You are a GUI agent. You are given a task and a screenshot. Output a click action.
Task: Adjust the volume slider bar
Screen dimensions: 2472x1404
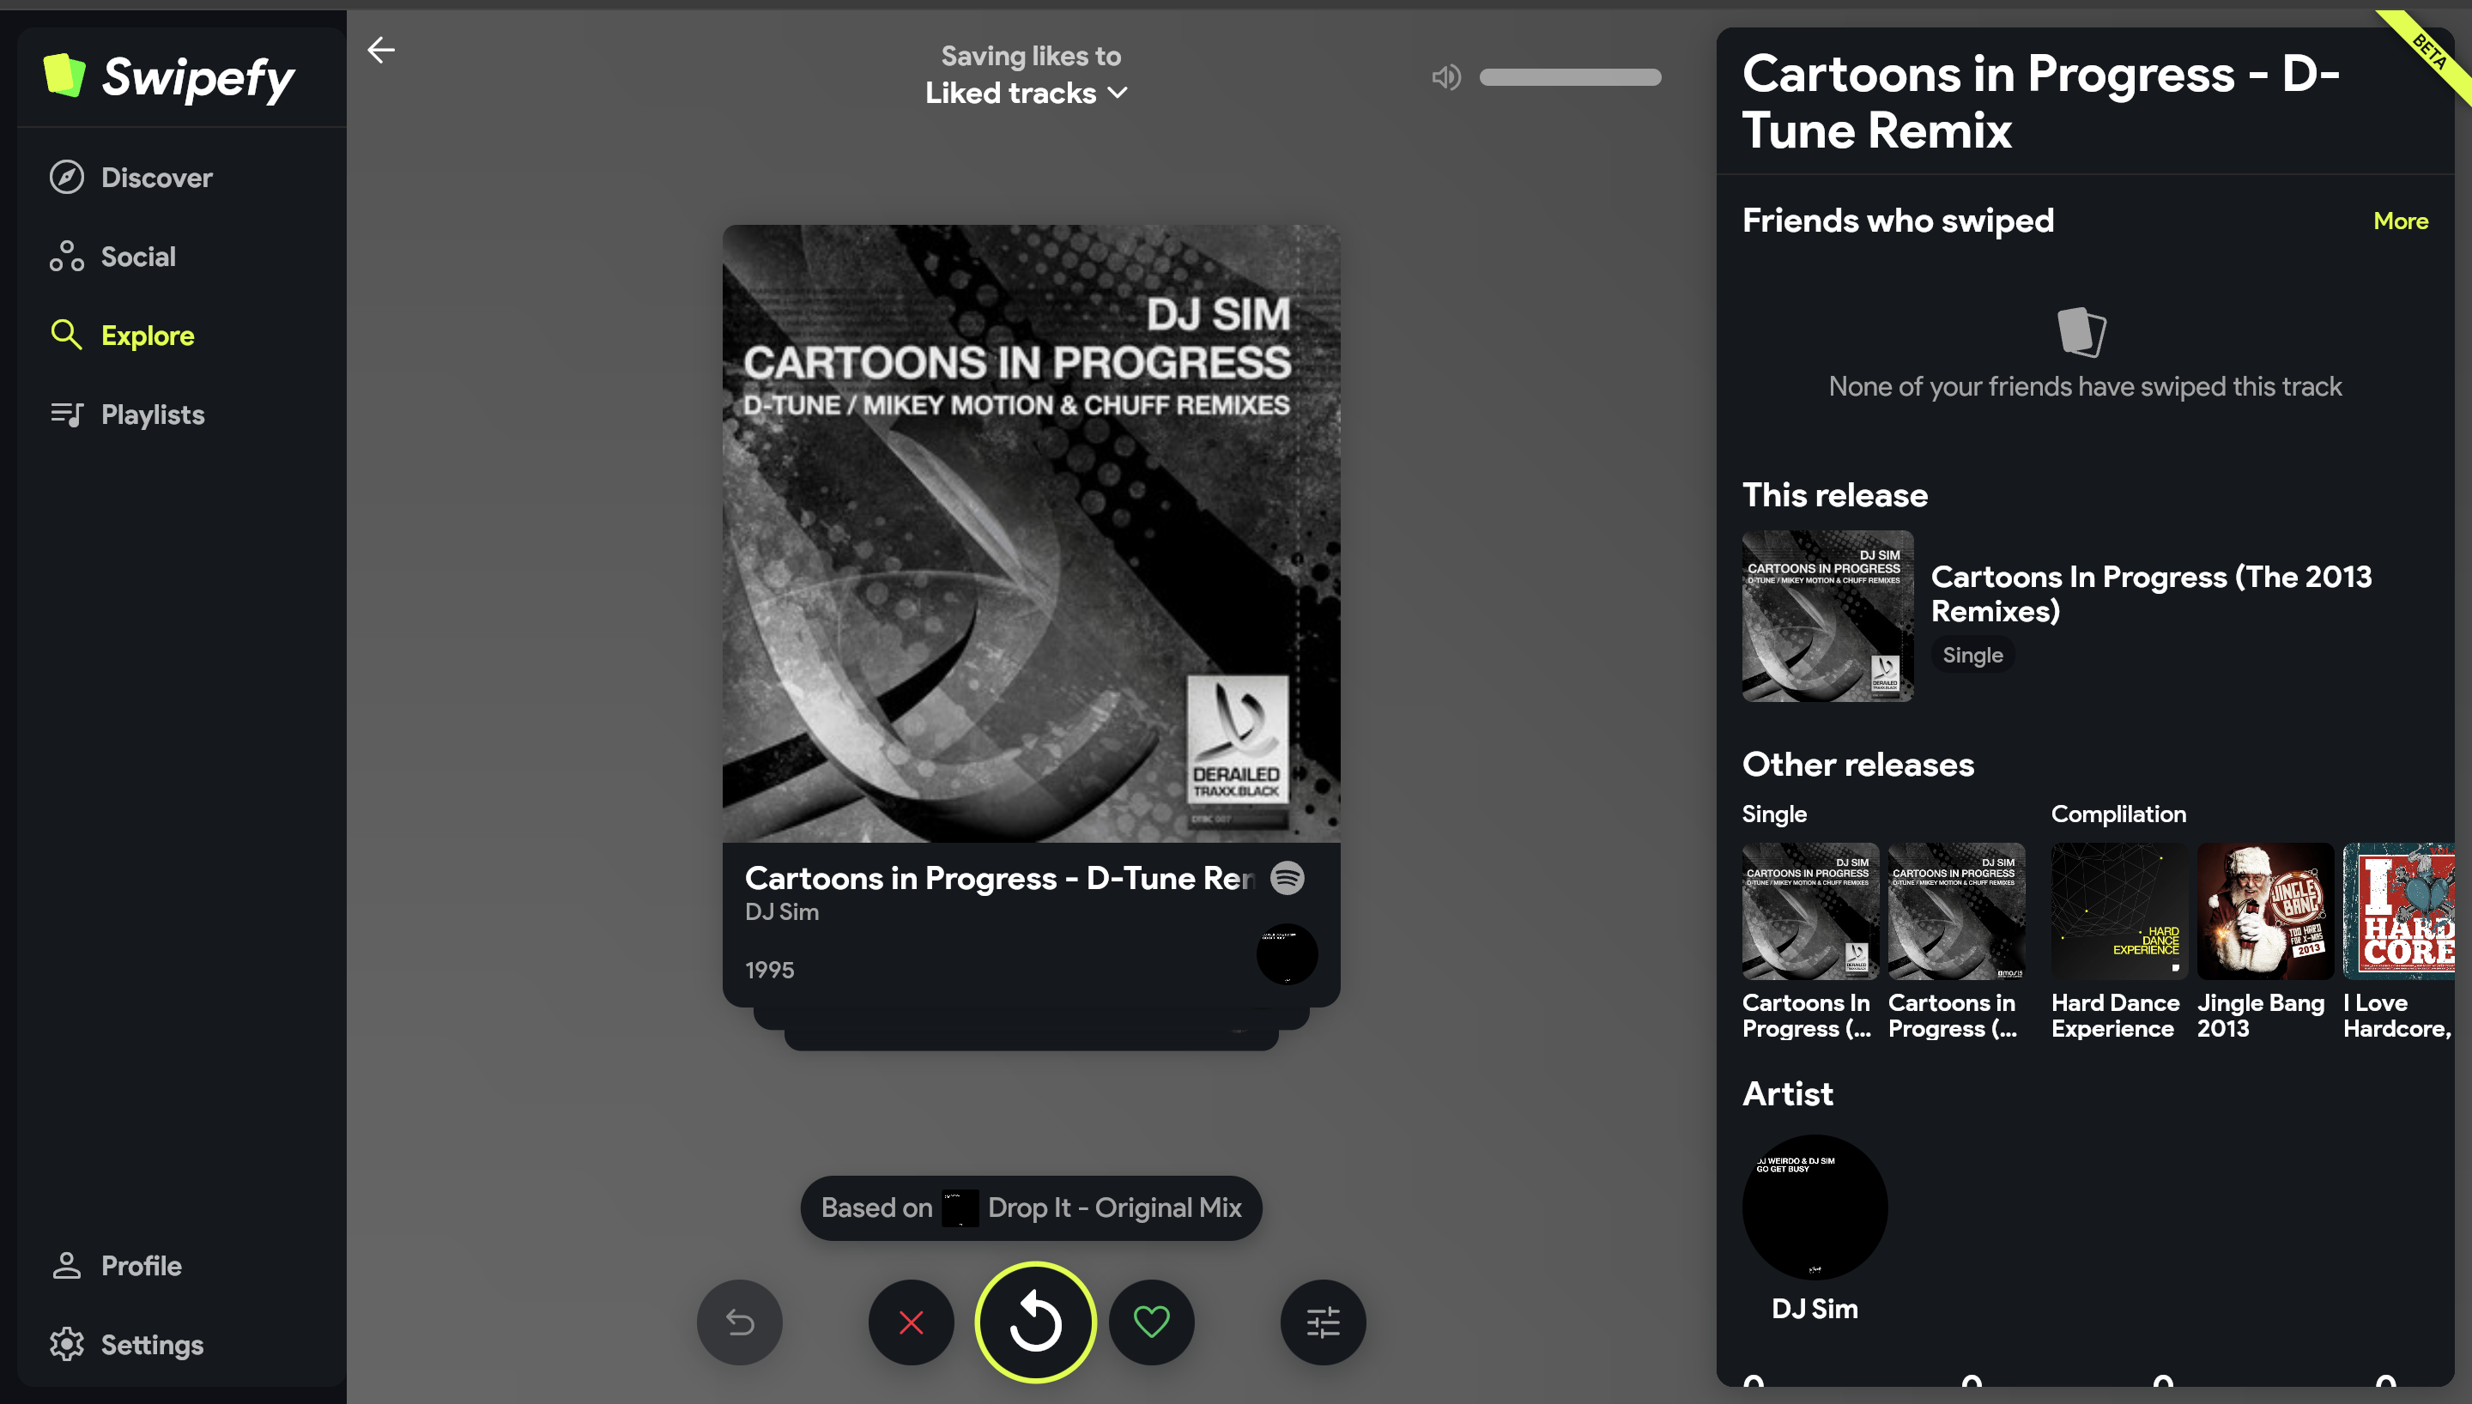point(1570,77)
